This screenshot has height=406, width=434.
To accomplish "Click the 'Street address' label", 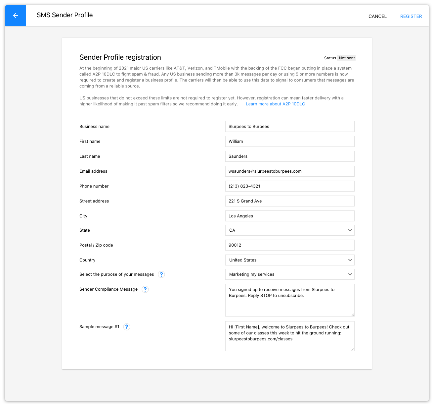I will click(94, 201).
